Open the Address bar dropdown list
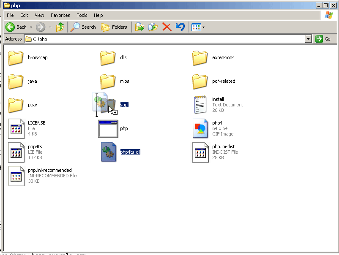 [x=309, y=39]
